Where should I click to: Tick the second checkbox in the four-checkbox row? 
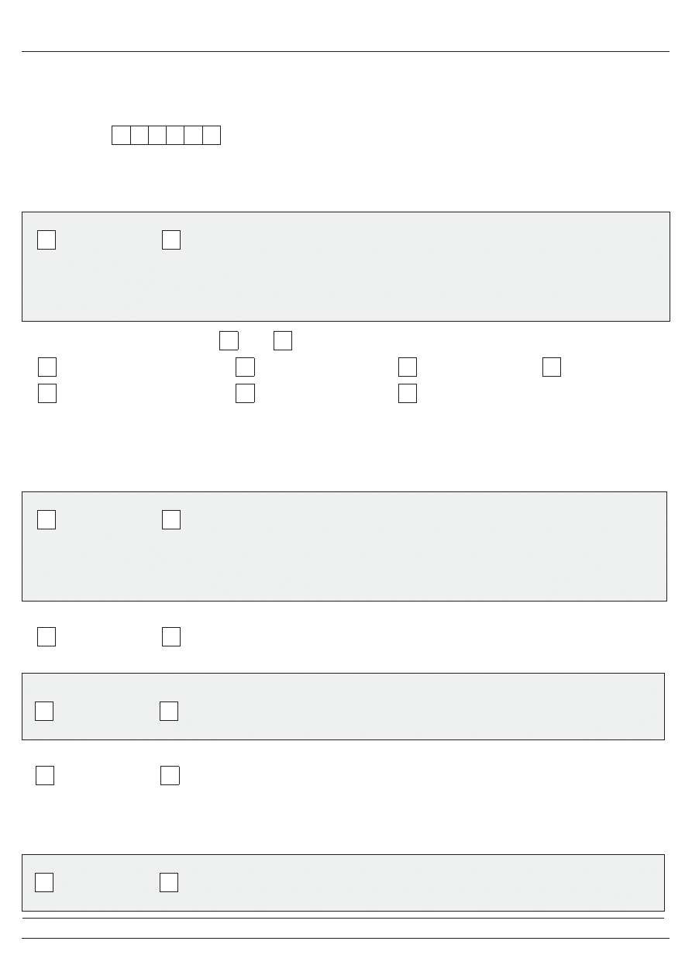pyautogui.click(x=245, y=367)
